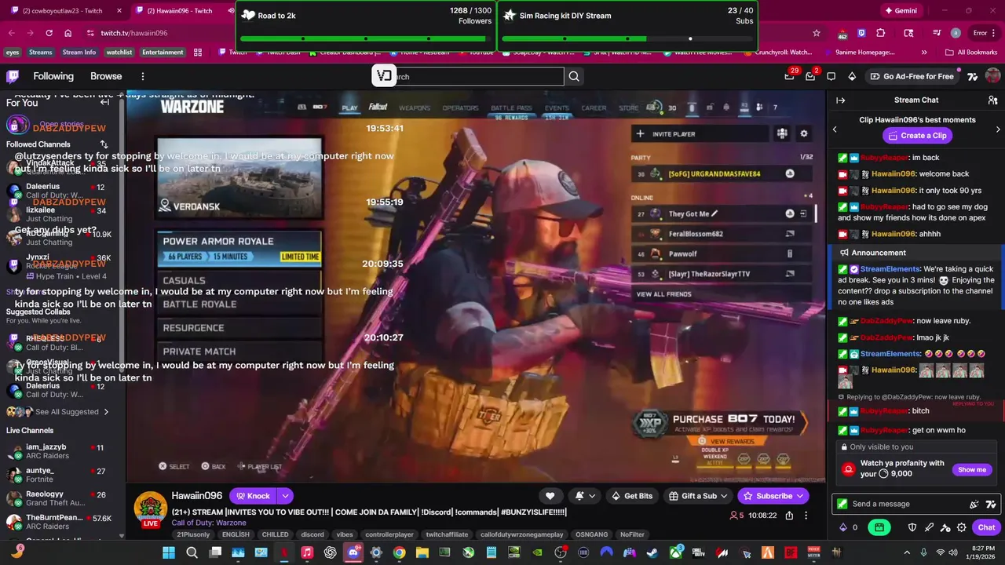Open Chrome media controls icon

coord(937,33)
